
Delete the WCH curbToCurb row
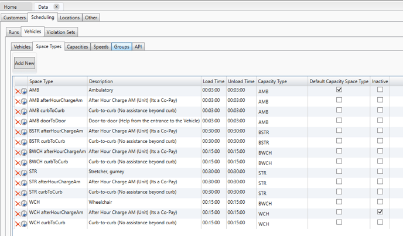[x=18, y=224]
